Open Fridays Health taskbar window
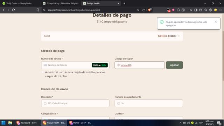The width and height of the screenshot is (224, 126). coord(54,123)
